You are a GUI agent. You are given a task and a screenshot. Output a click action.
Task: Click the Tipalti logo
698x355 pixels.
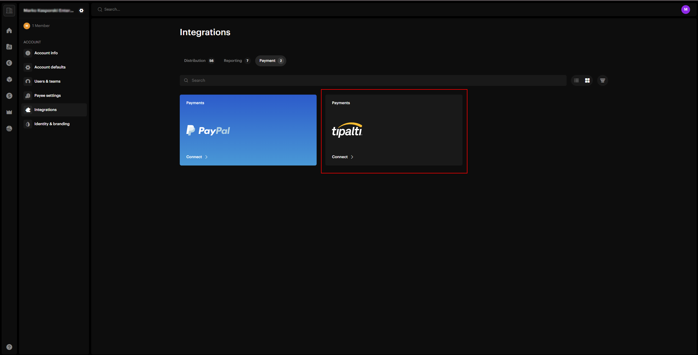tap(347, 130)
